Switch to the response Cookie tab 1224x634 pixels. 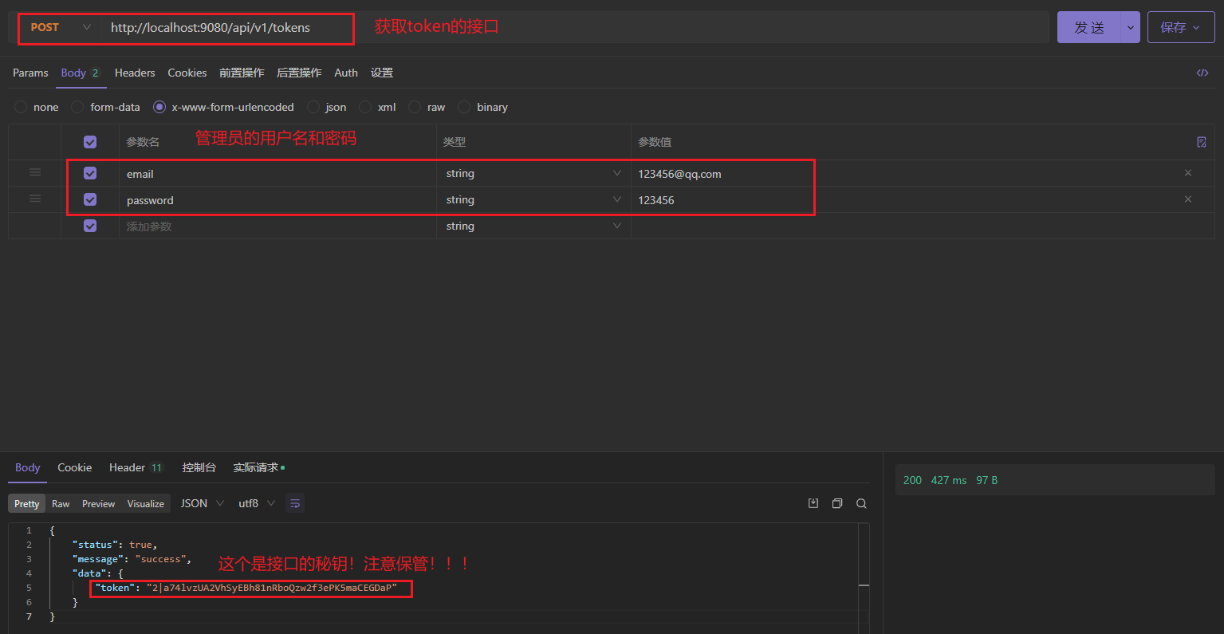(x=75, y=467)
